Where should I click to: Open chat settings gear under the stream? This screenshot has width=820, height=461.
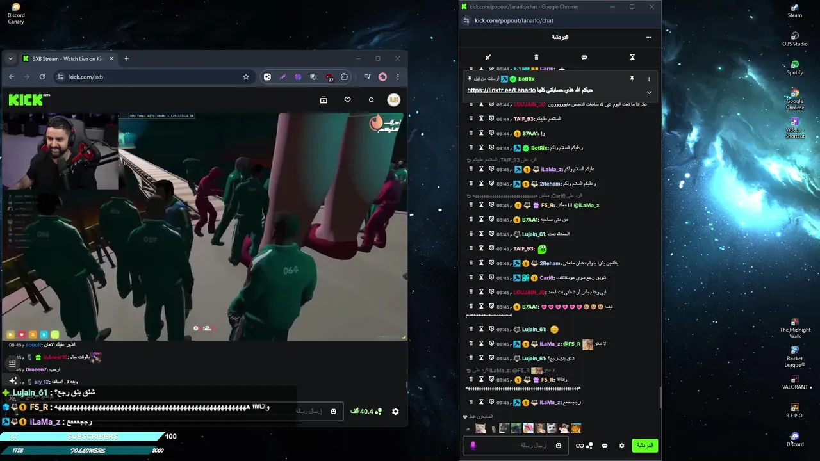click(x=395, y=411)
